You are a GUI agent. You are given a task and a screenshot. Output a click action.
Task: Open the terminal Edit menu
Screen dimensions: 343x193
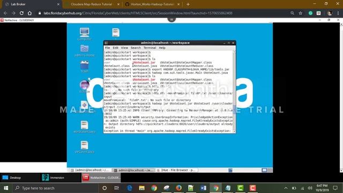(115, 48)
